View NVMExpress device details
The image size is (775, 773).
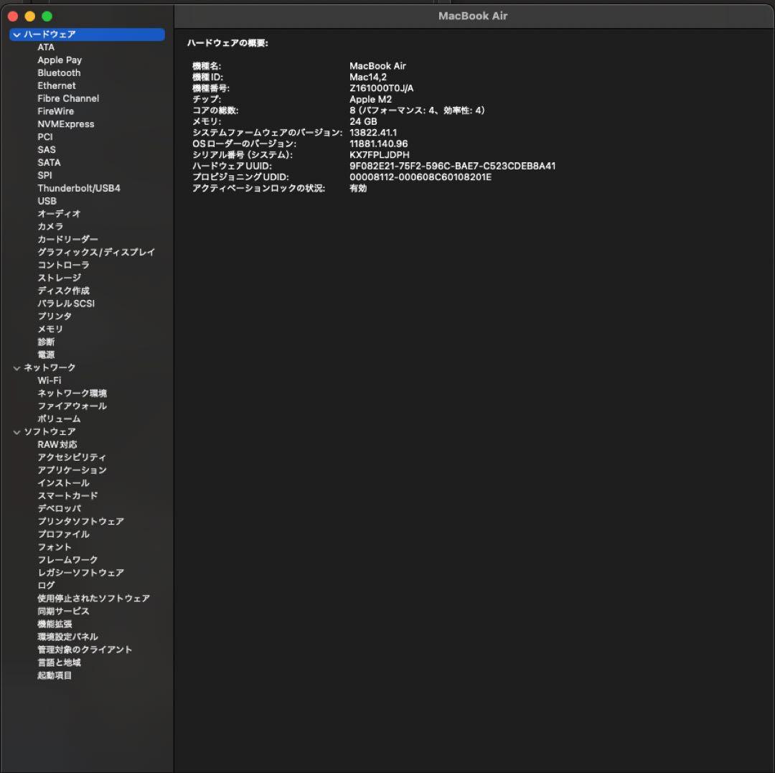point(66,123)
